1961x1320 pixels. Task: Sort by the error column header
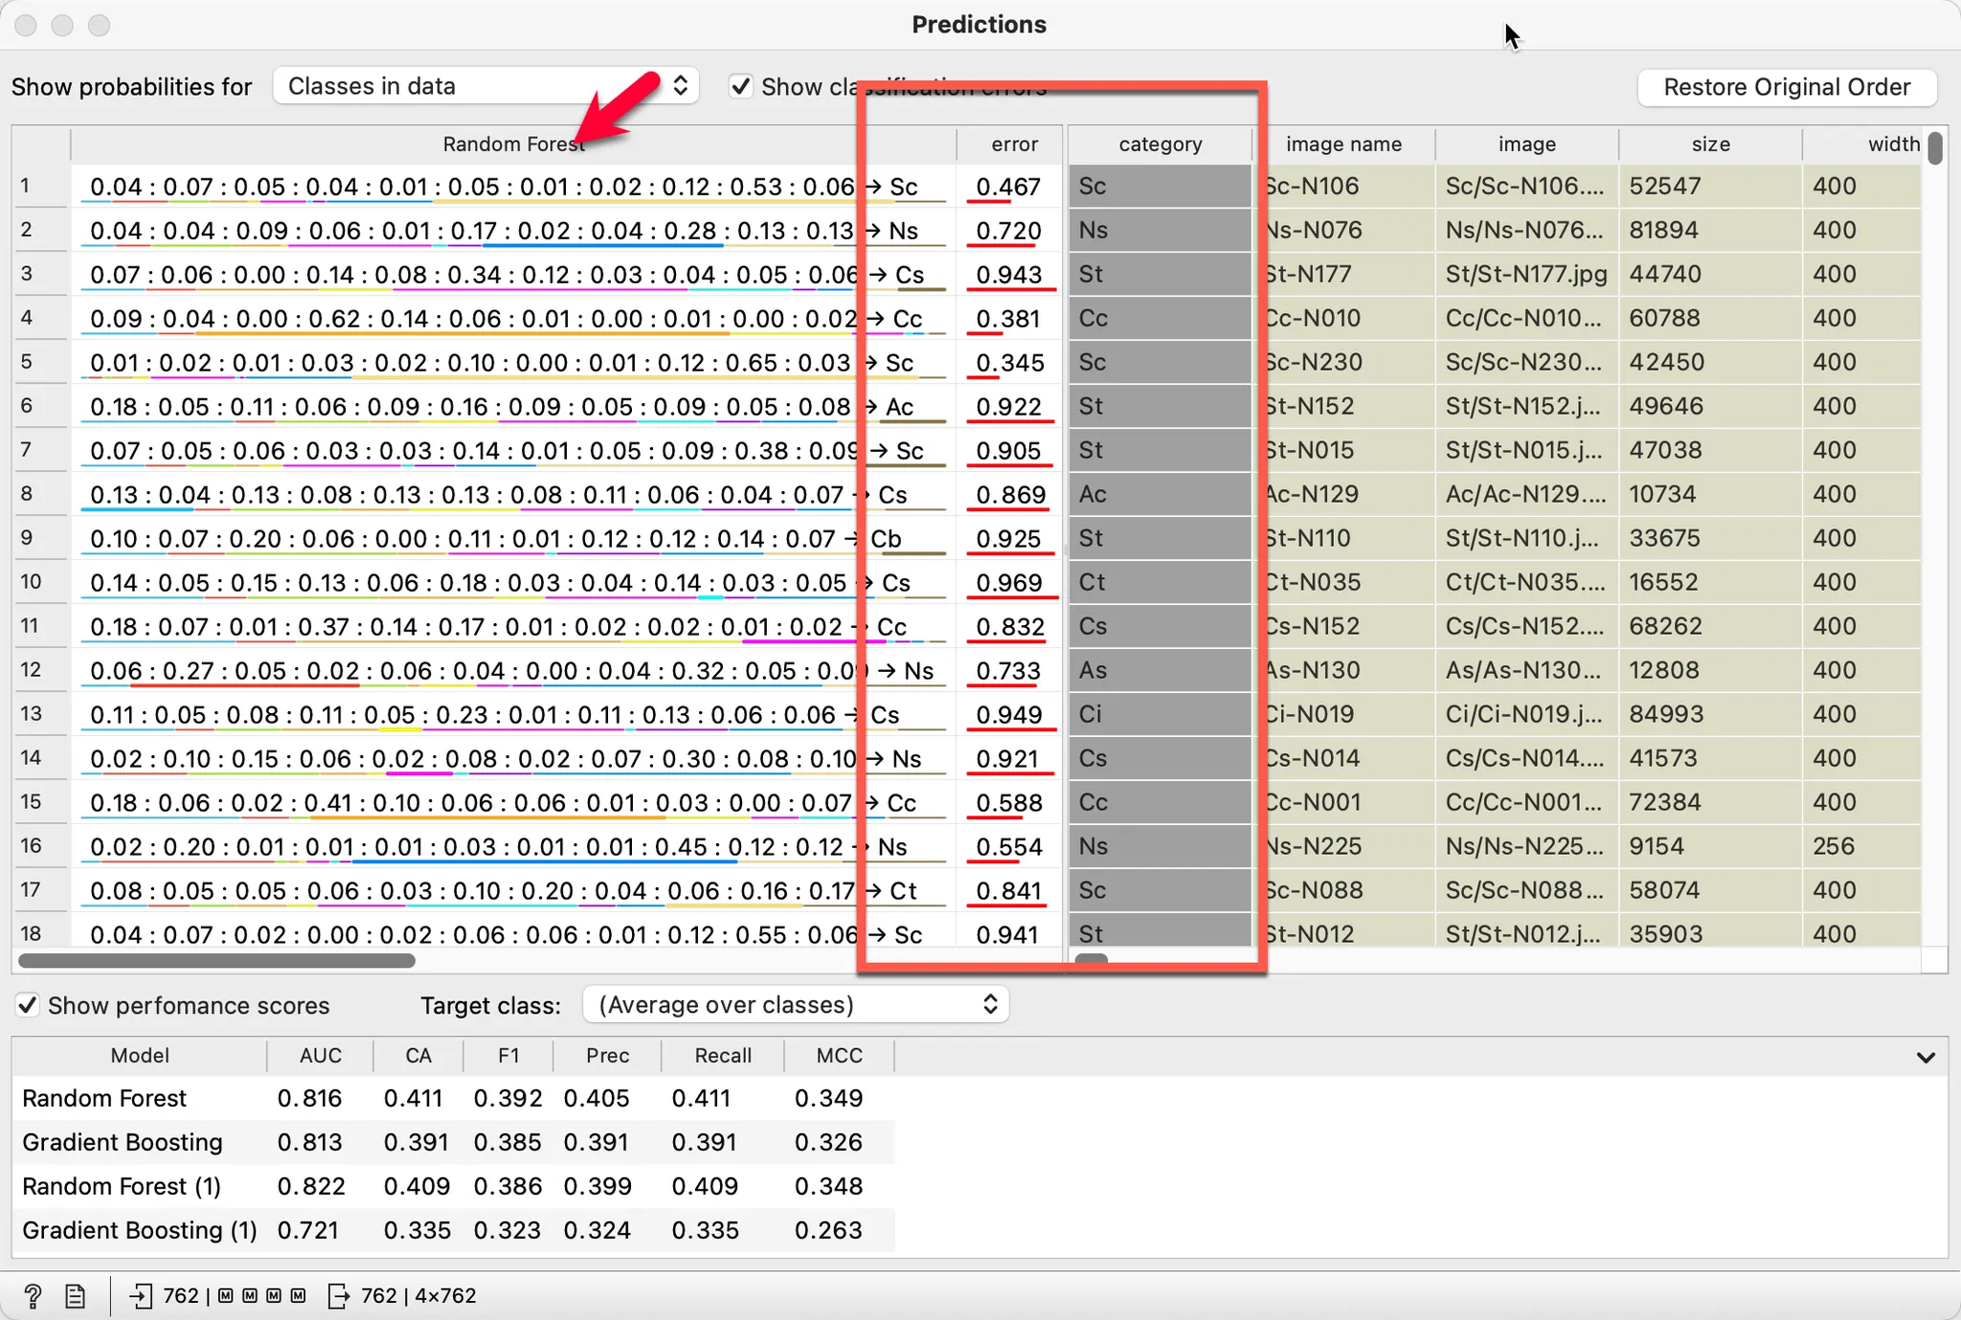click(x=1013, y=145)
